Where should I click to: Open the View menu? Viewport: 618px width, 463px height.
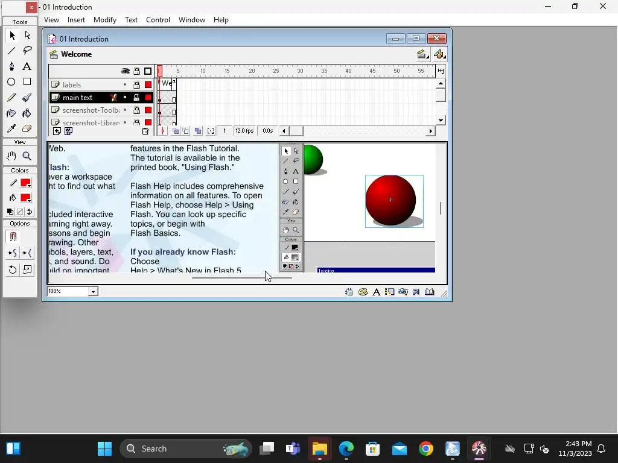51,20
